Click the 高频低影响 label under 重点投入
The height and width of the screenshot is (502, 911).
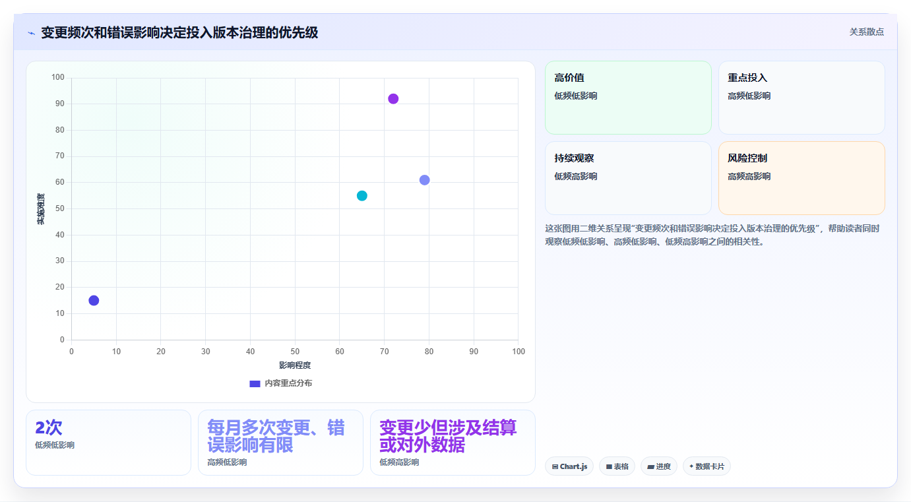click(x=749, y=96)
